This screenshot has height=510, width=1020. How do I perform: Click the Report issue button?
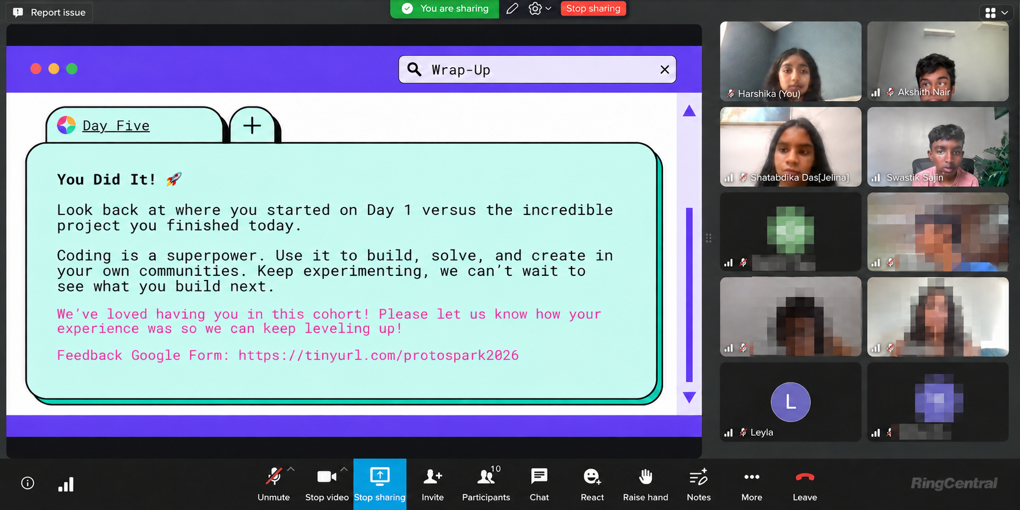(x=49, y=12)
